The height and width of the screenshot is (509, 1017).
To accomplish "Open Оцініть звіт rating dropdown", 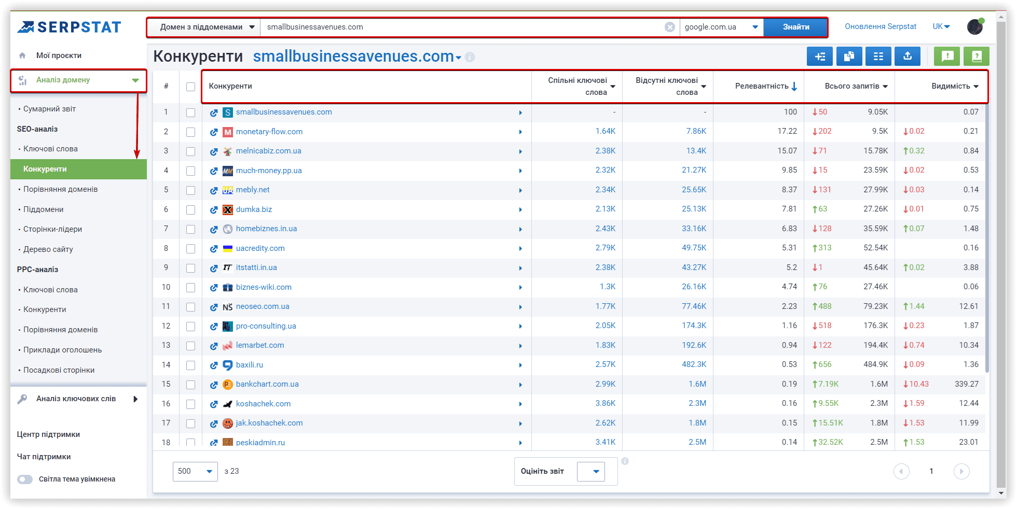I will coord(591,471).
